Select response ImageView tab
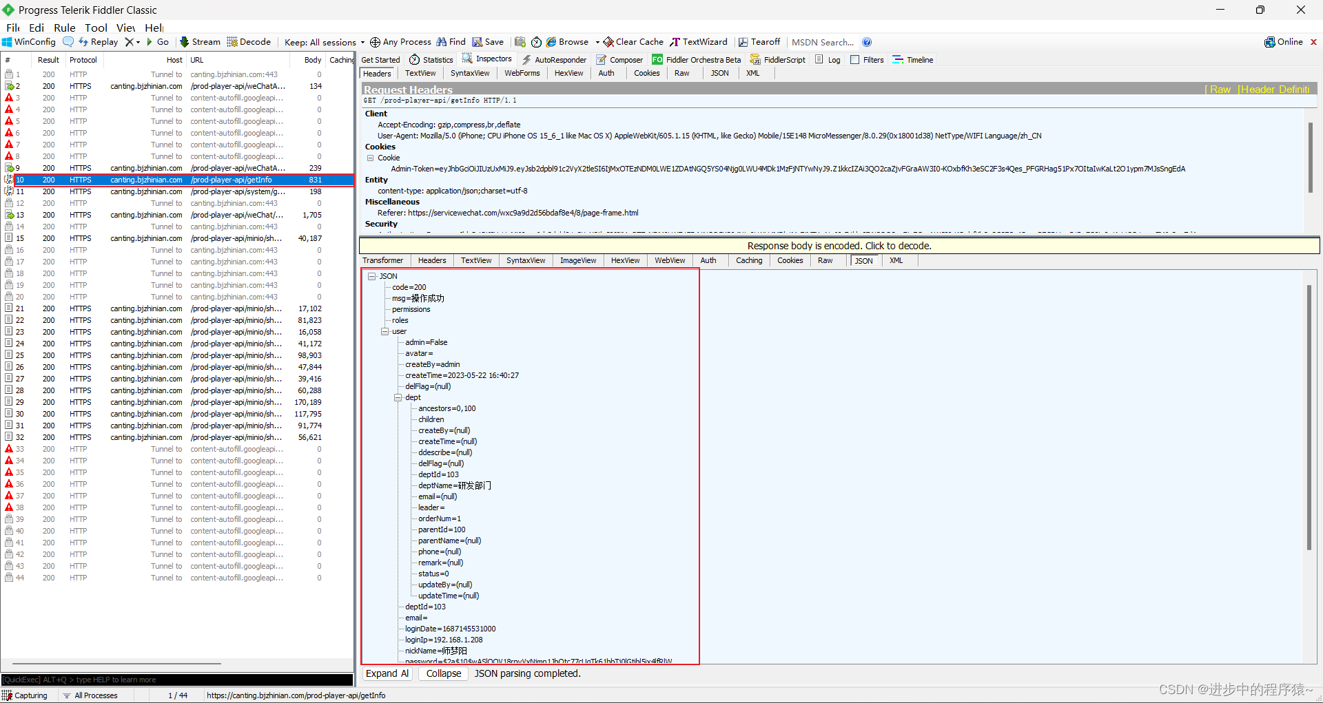This screenshot has width=1323, height=703. point(578,260)
